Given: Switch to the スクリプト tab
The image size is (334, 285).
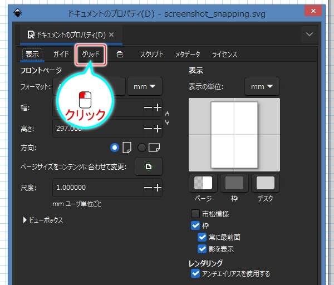Looking at the screenshot, I should pyautogui.click(x=151, y=55).
